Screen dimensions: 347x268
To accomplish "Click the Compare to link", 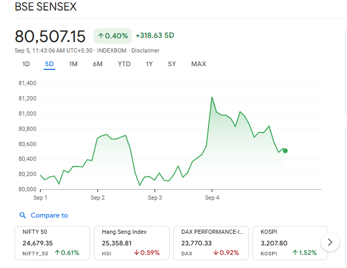I will (x=49, y=215).
